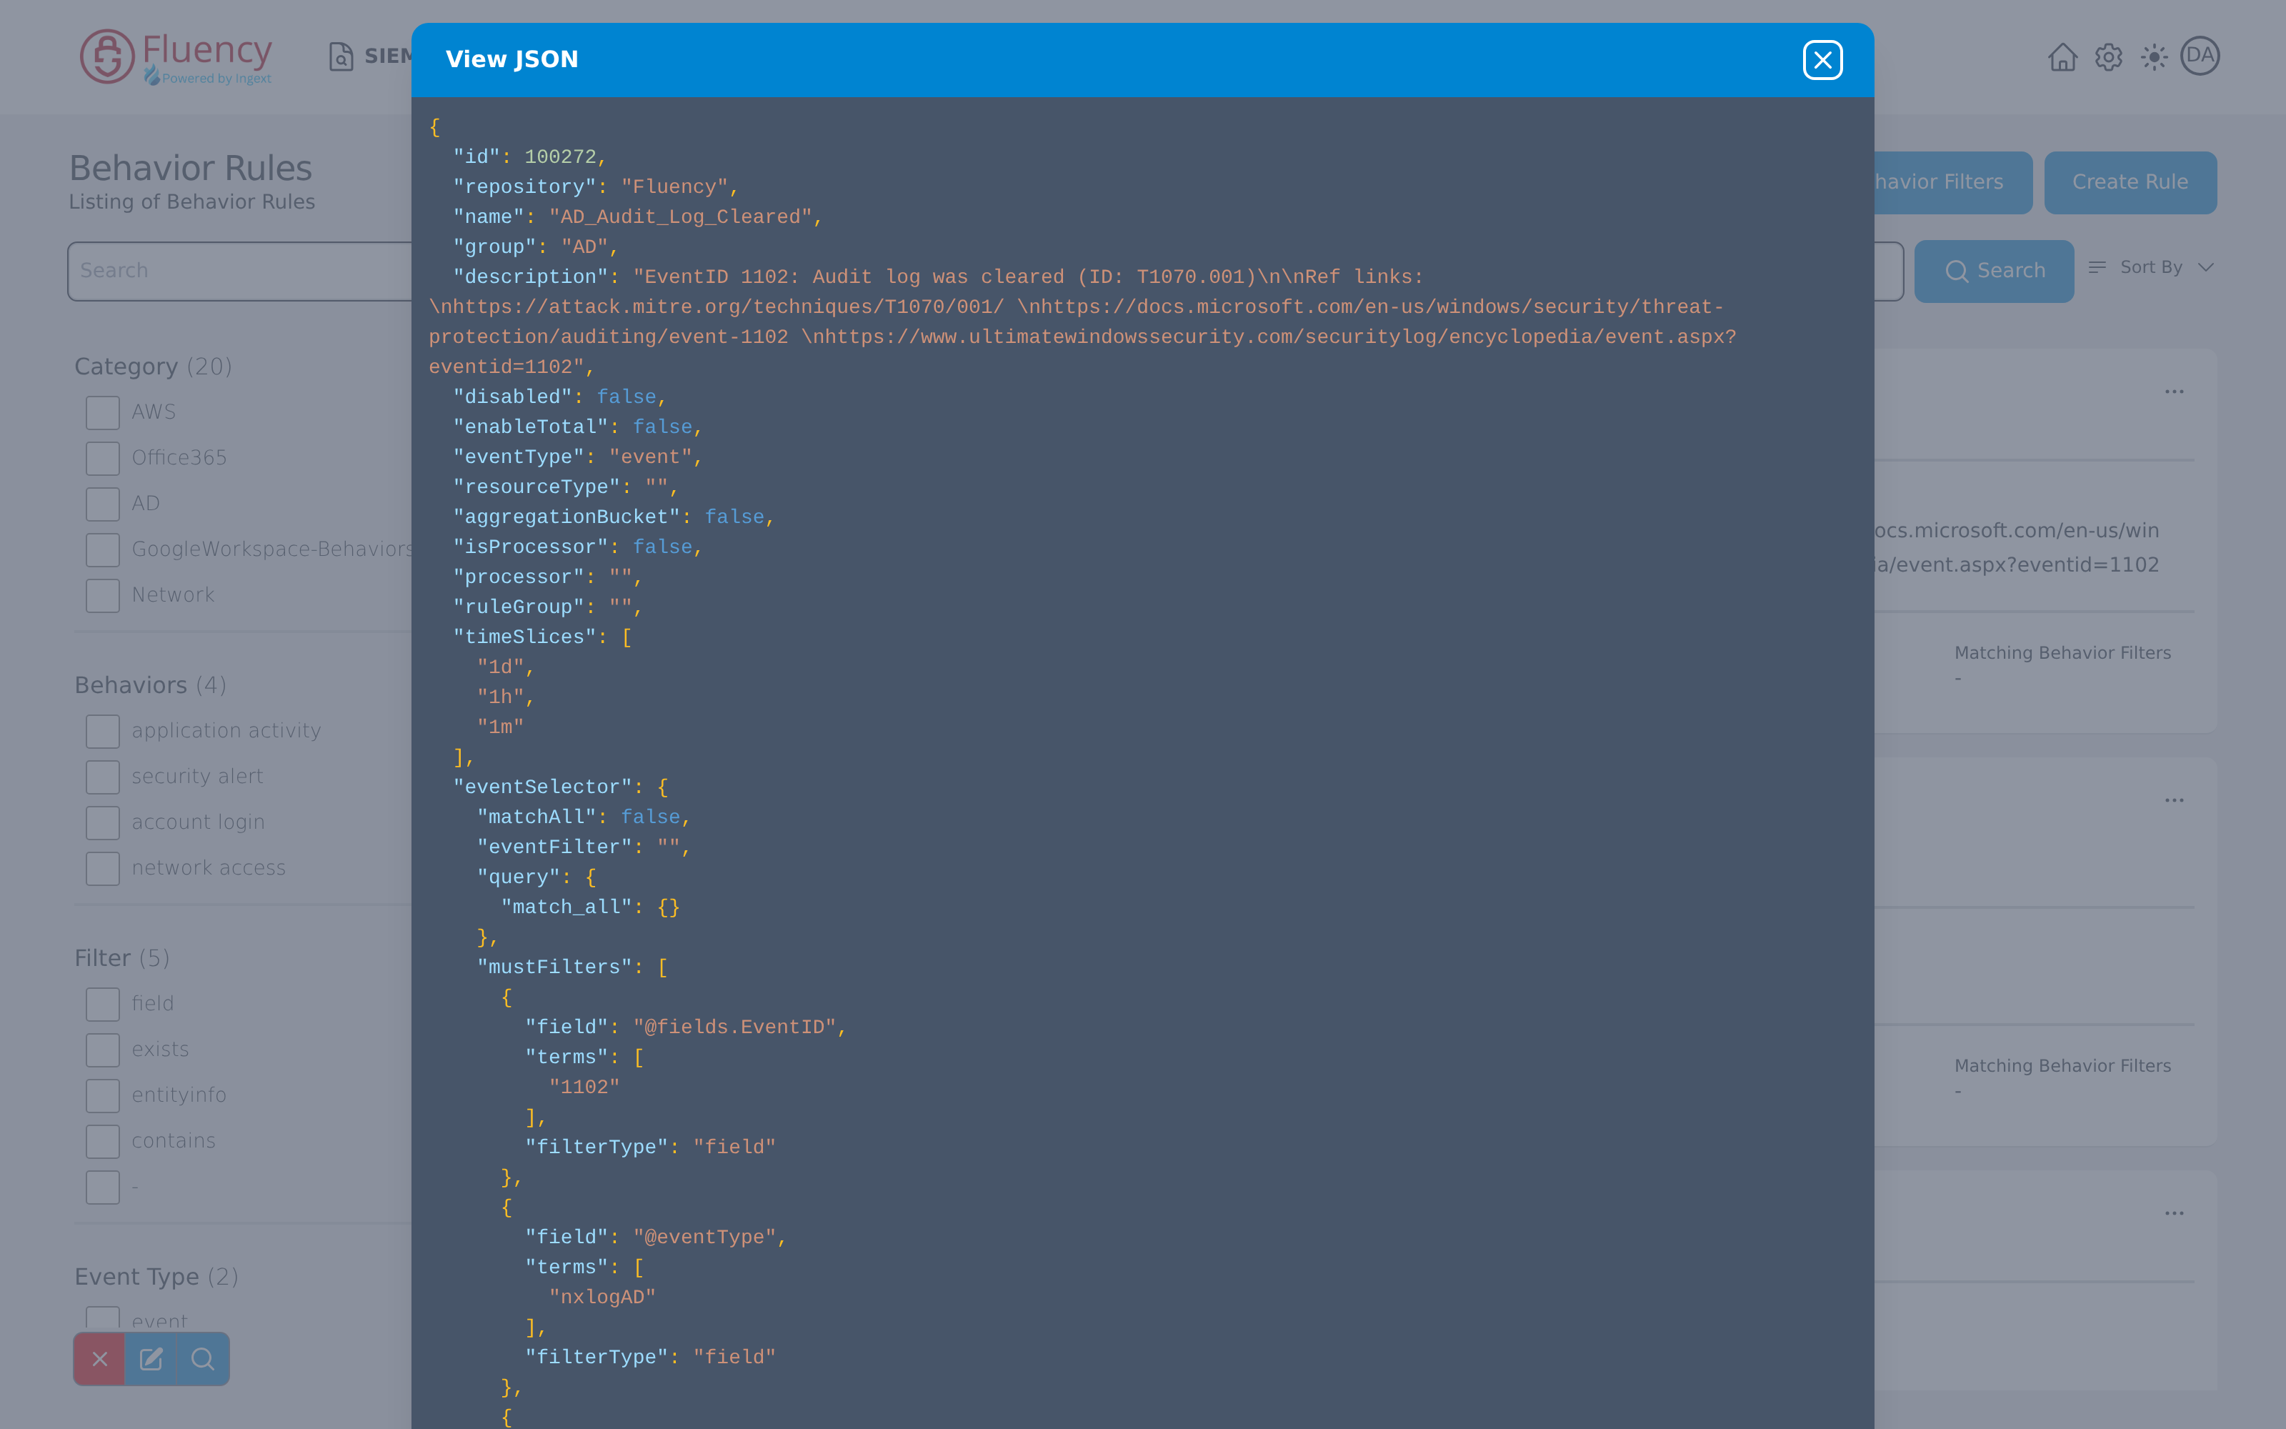The height and width of the screenshot is (1429, 2286).
Task: Click the Filter (5) heading
Action: (x=122, y=958)
